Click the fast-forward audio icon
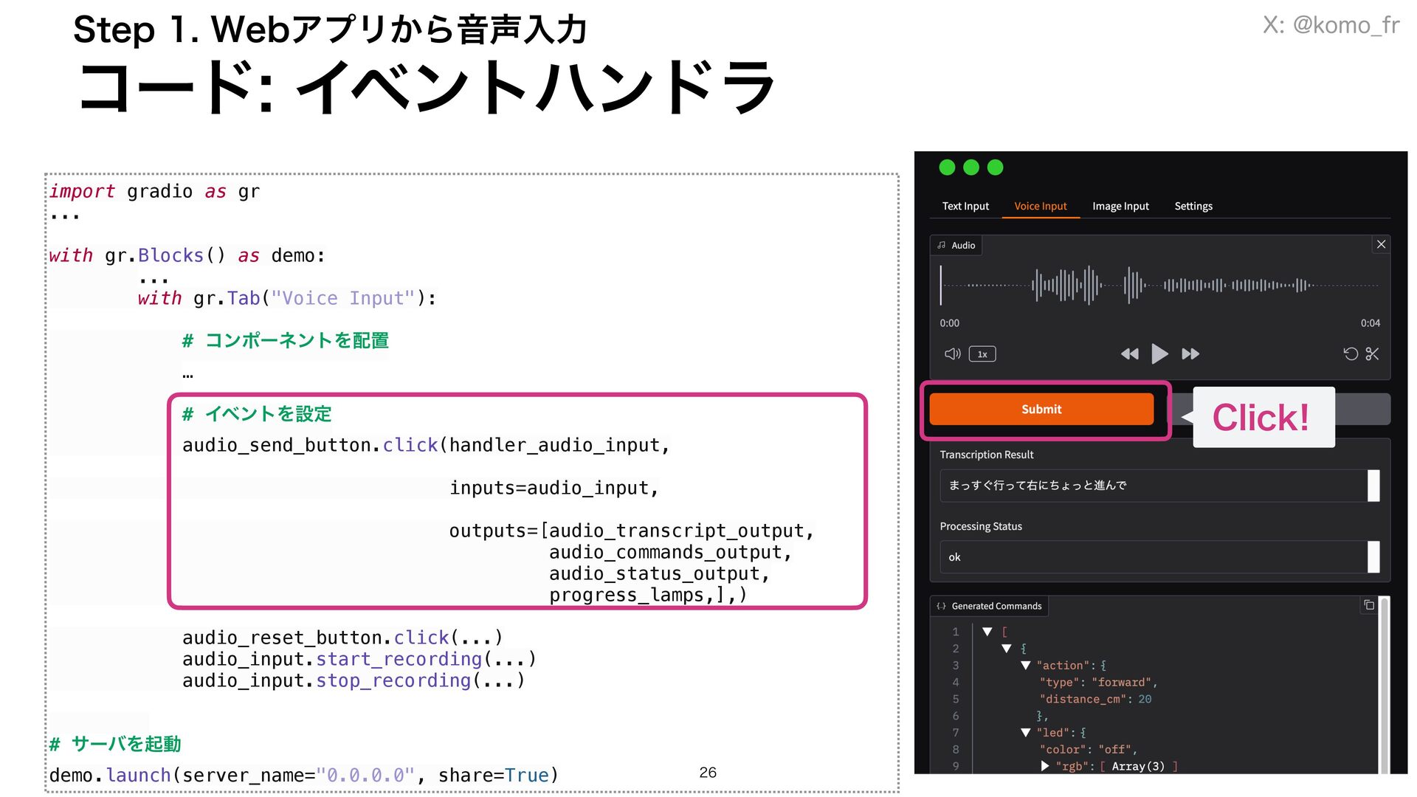This screenshot has height=797, width=1417. (x=1190, y=354)
